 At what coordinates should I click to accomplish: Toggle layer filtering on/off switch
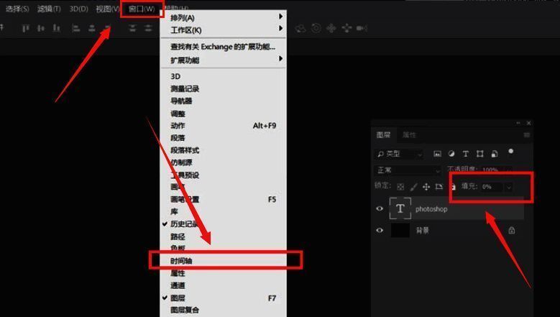510,152
